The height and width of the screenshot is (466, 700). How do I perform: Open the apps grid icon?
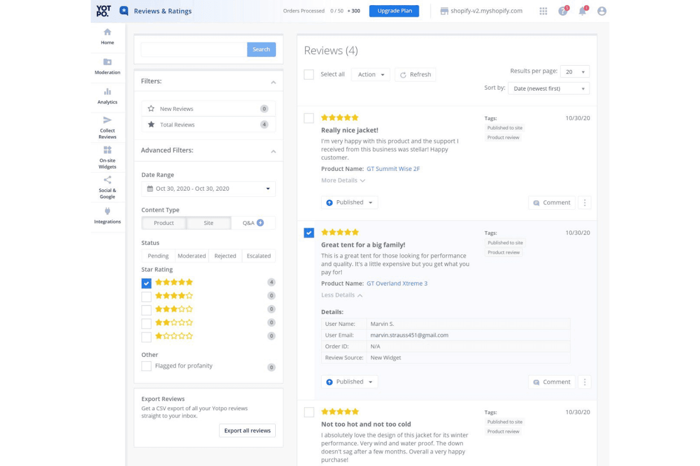click(543, 11)
